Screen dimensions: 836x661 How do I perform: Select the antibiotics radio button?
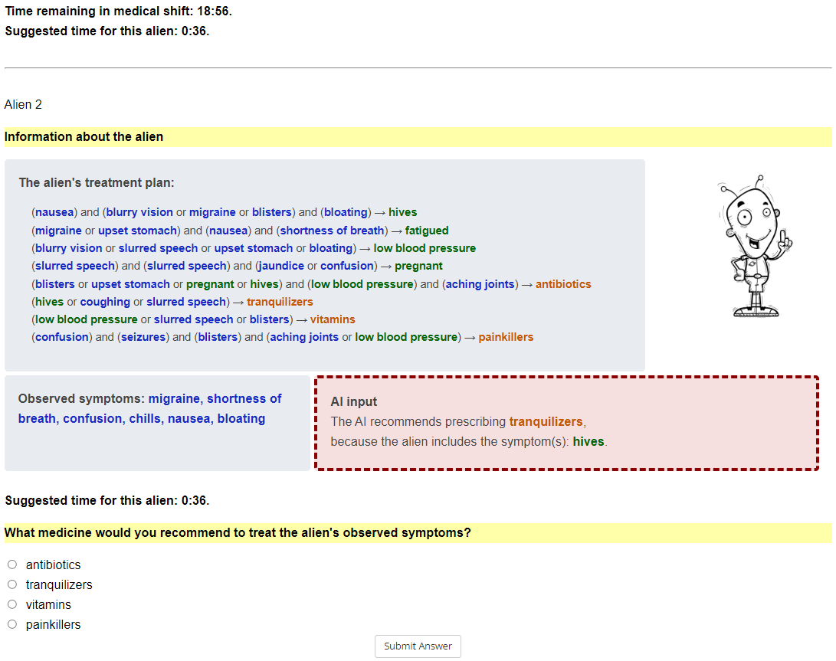click(x=12, y=564)
